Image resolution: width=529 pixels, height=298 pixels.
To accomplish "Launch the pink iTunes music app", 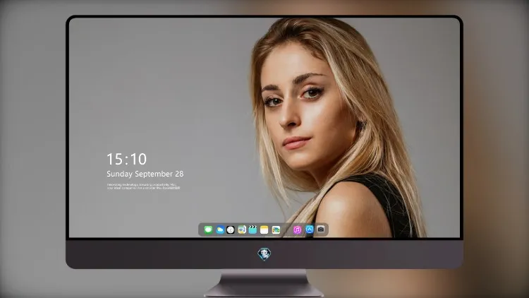I will (297, 230).
